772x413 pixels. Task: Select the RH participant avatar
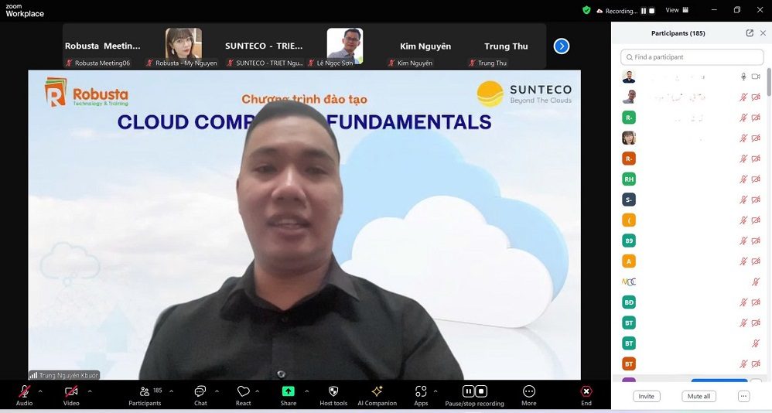(629, 179)
